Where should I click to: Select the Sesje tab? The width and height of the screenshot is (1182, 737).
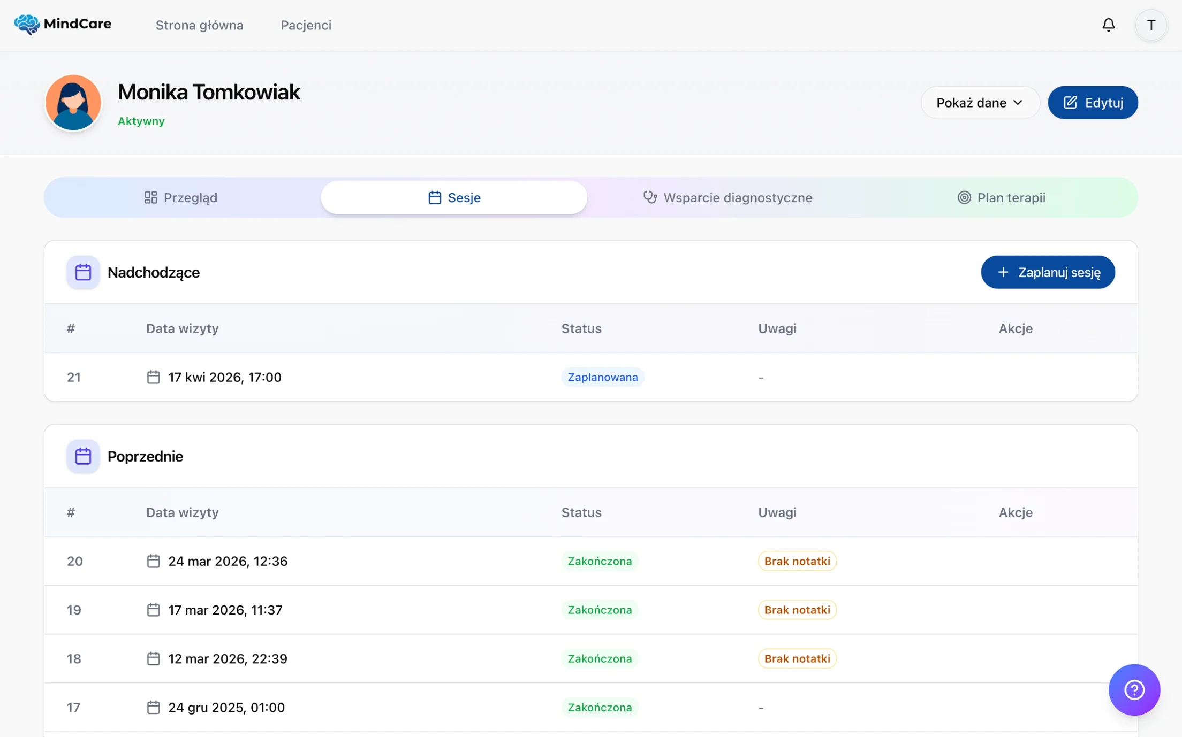454,197
